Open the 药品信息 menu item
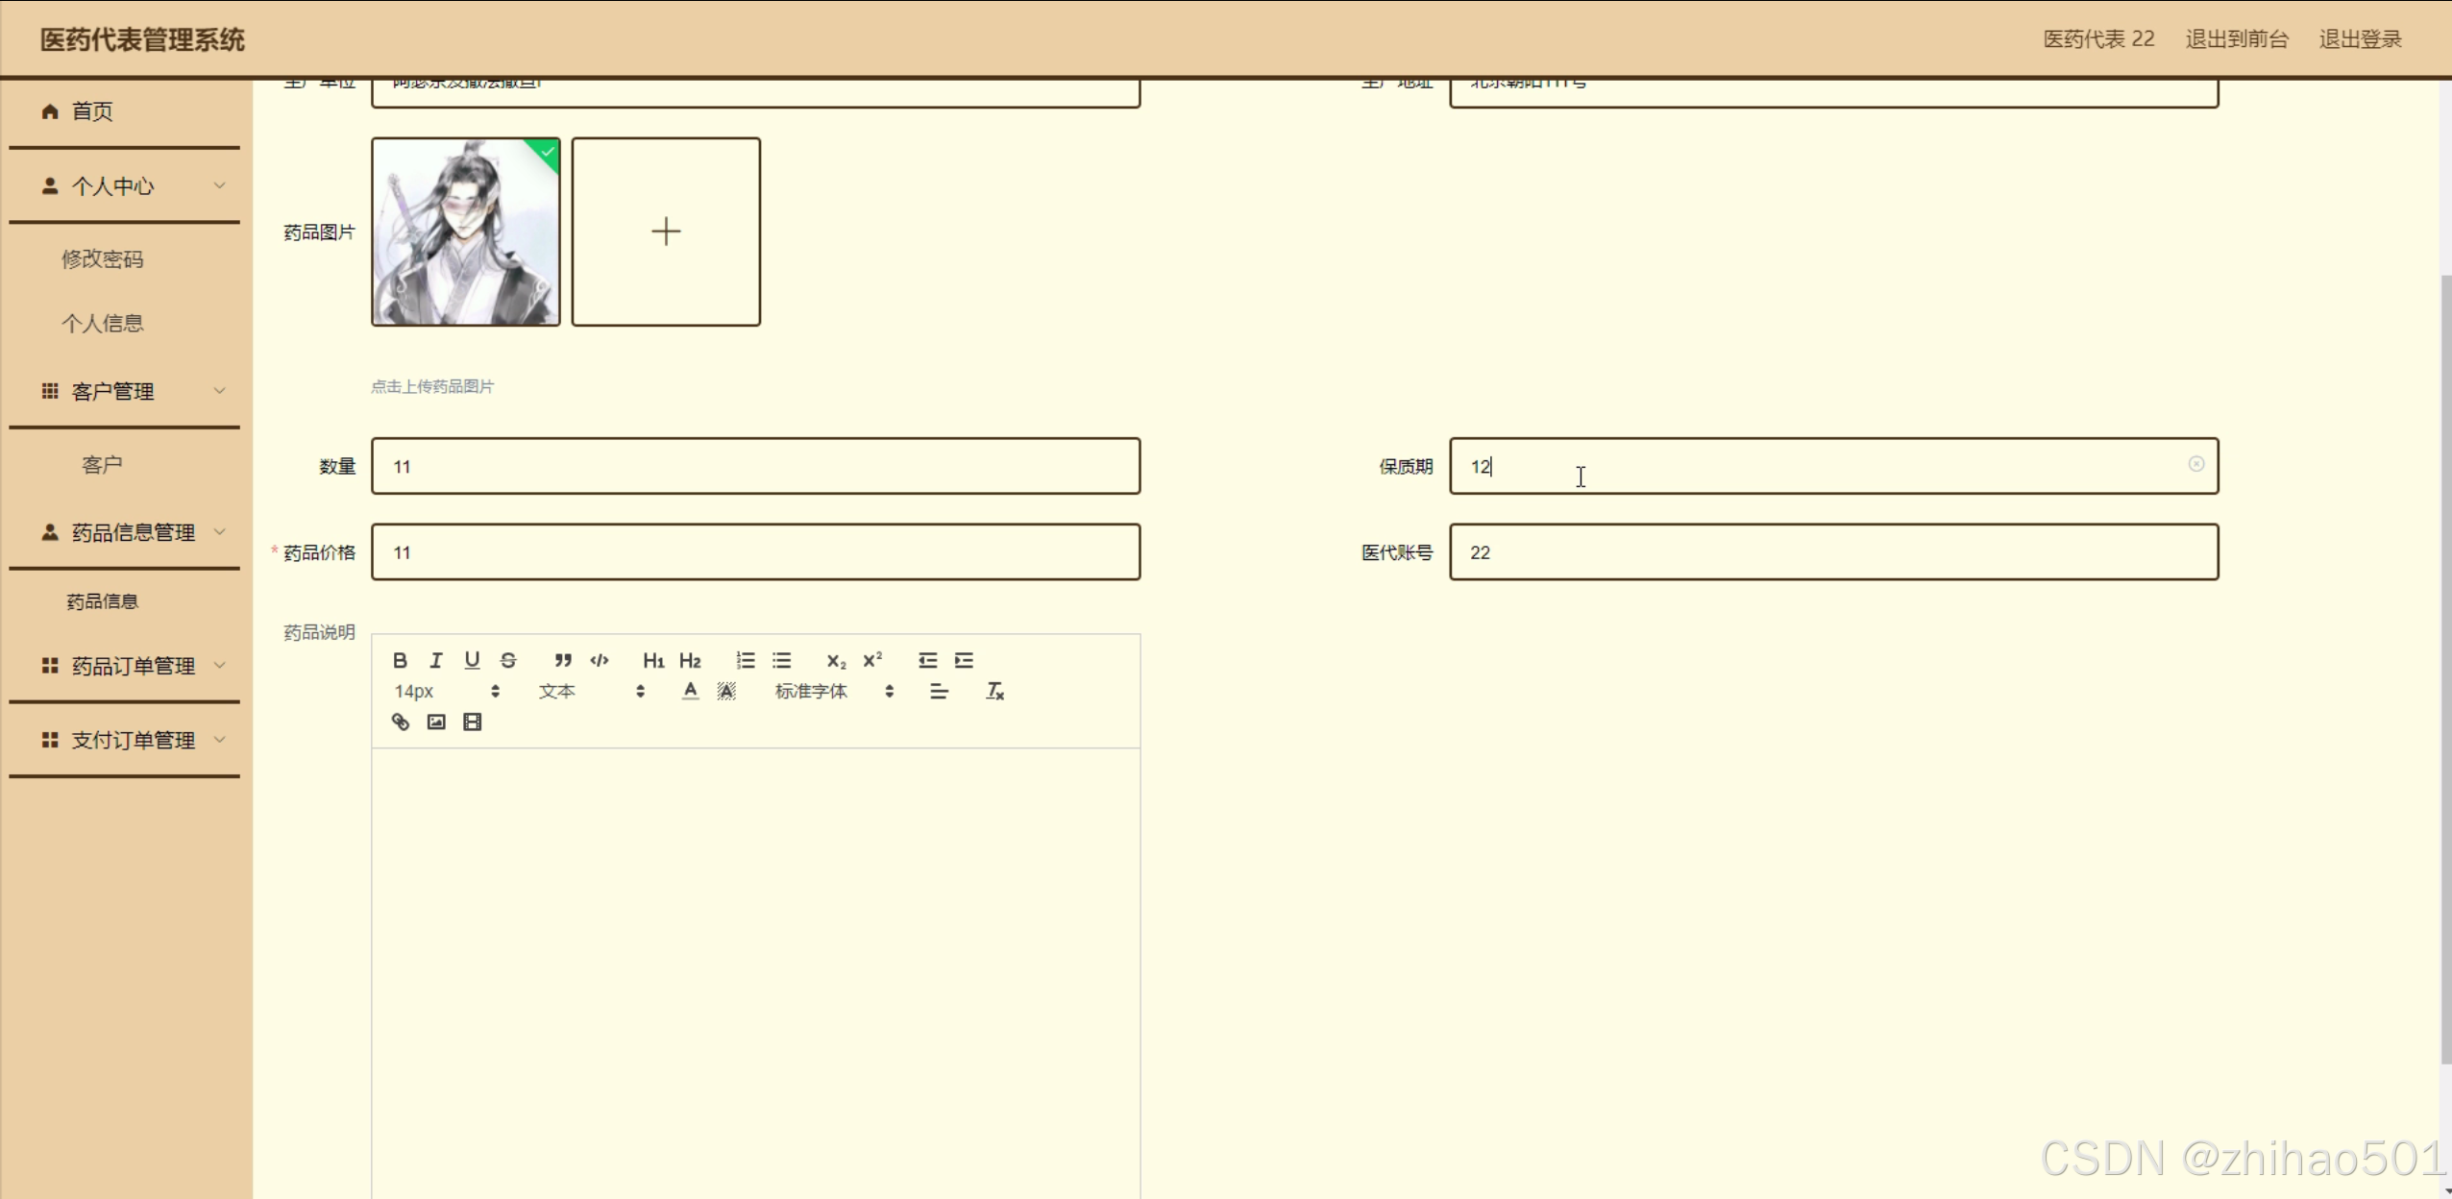Viewport: 2452px width, 1199px height. click(x=102, y=601)
